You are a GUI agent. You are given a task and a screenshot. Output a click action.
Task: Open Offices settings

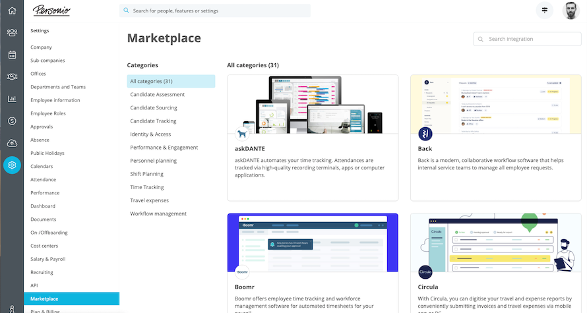pyautogui.click(x=38, y=74)
